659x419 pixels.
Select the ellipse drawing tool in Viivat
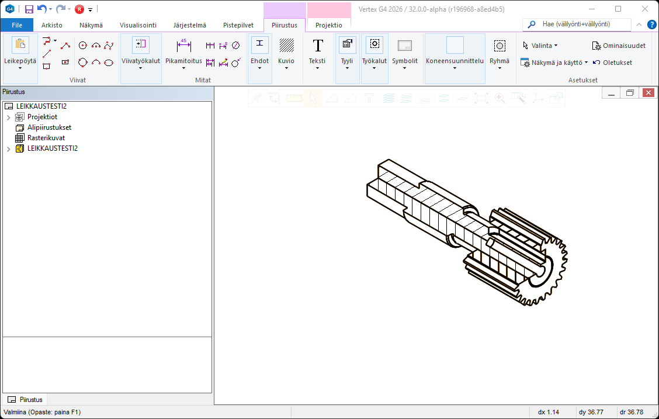click(x=109, y=63)
